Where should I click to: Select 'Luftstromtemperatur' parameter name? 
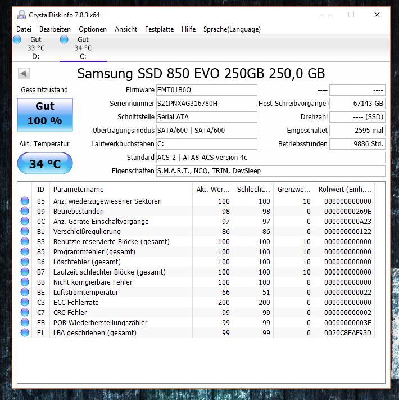(85, 293)
